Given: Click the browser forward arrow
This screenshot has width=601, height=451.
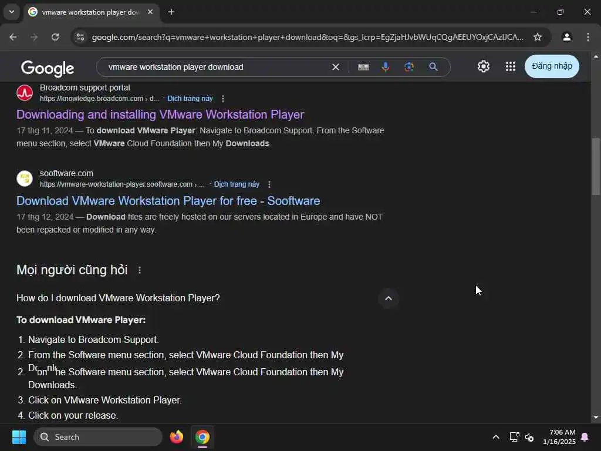Looking at the screenshot, I should pyautogui.click(x=34, y=37).
